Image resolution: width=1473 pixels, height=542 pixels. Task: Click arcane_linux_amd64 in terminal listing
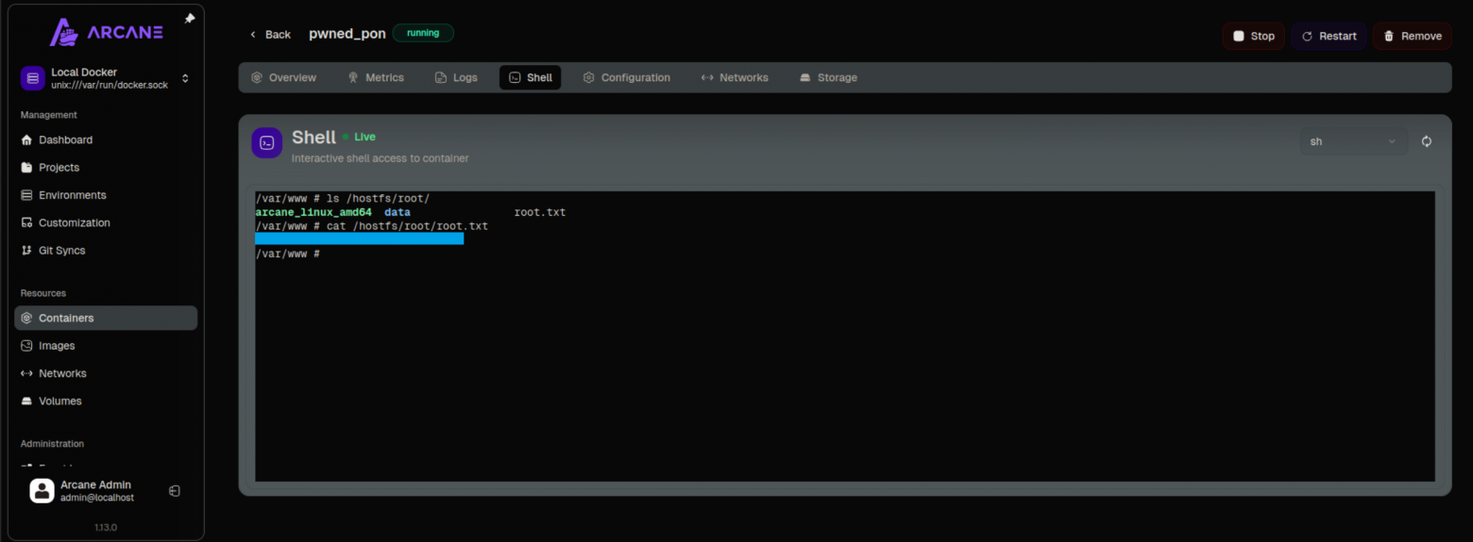(313, 213)
